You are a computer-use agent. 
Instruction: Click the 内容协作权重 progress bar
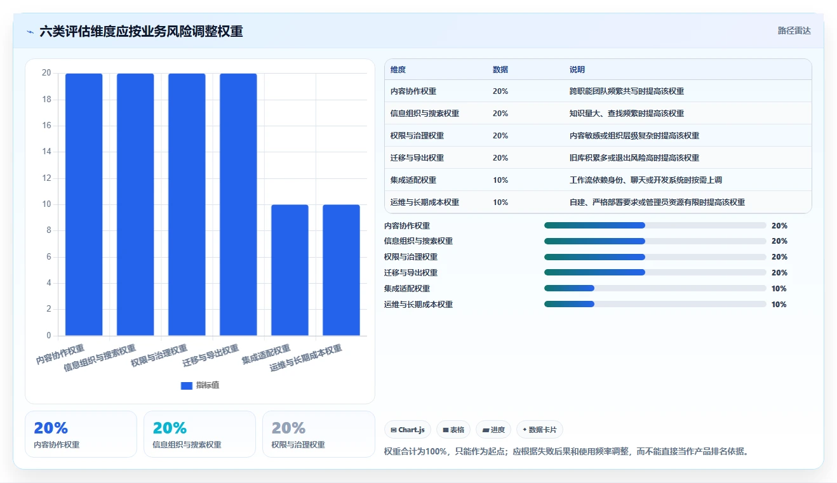click(x=655, y=225)
